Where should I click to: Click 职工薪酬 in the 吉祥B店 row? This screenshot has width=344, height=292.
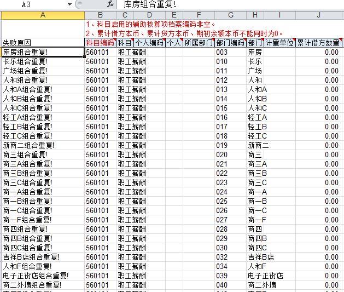pyautogui.click(x=132, y=257)
